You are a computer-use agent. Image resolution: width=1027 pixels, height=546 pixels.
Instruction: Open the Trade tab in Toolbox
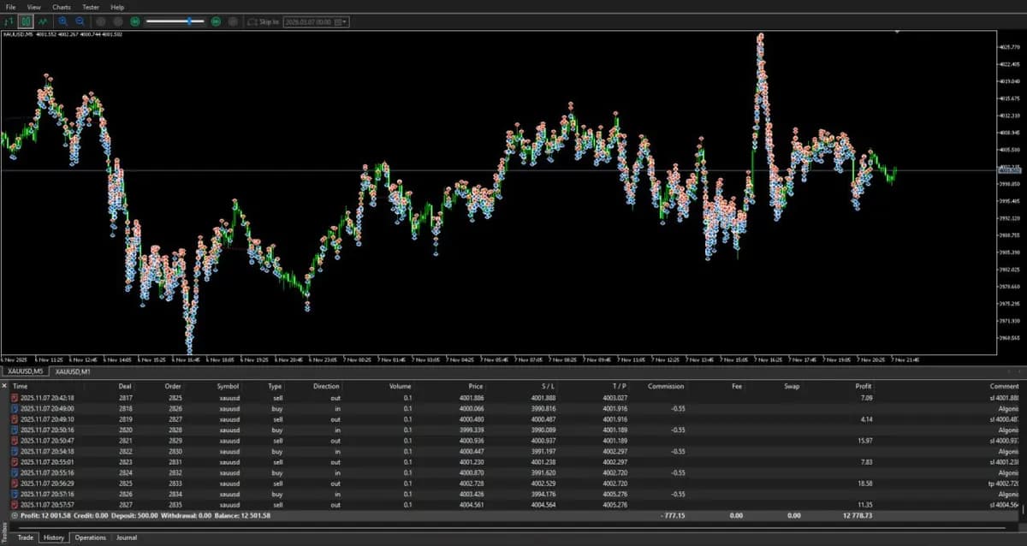(x=26, y=537)
